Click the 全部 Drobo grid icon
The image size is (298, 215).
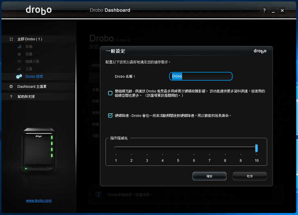pyautogui.click(x=11, y=39)
